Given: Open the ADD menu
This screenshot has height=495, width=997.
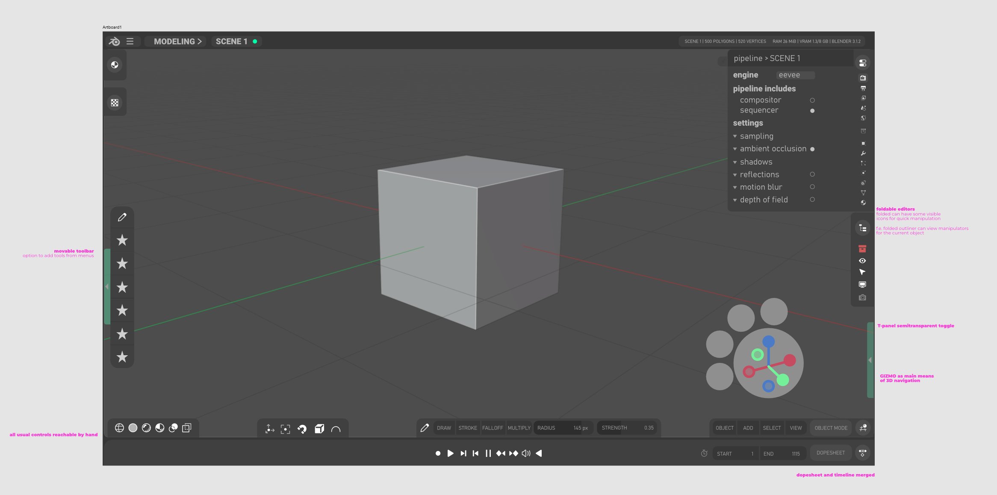Looking at the screenshot, I should pos(748,428).
